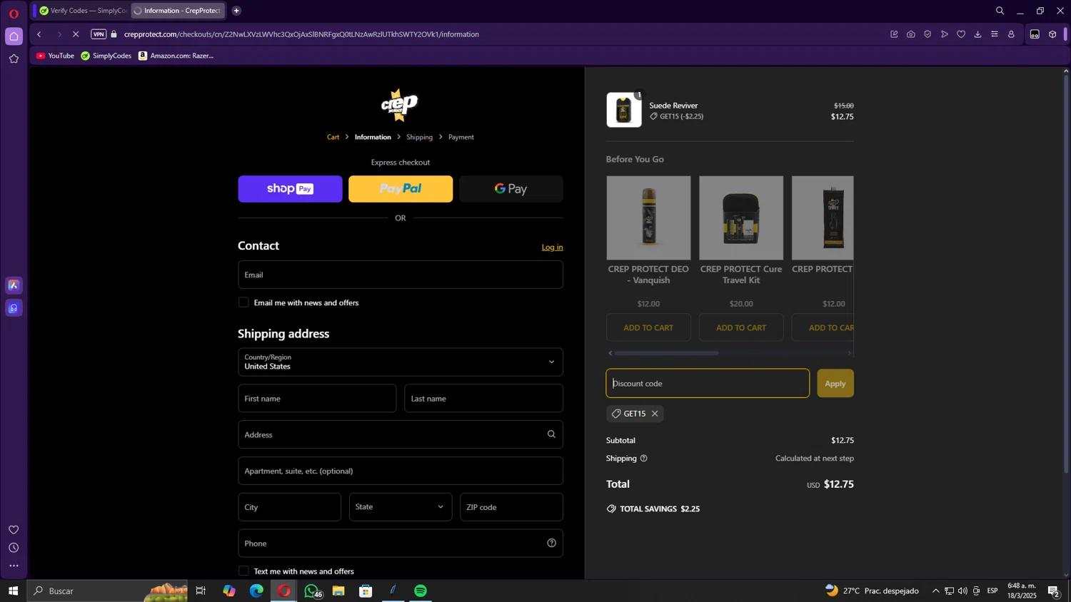Open the Opera menu icon

point(14,14)
